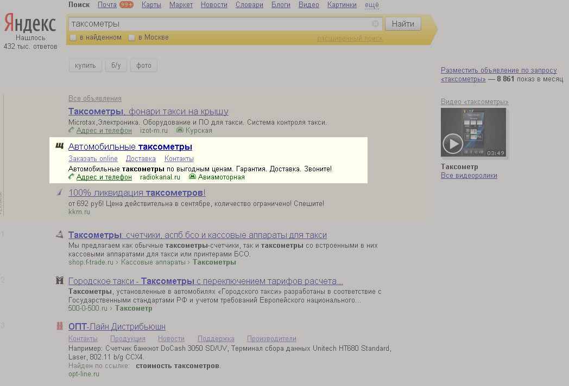
Task: Open the расширенный поиск link
Action: (350, 38)
